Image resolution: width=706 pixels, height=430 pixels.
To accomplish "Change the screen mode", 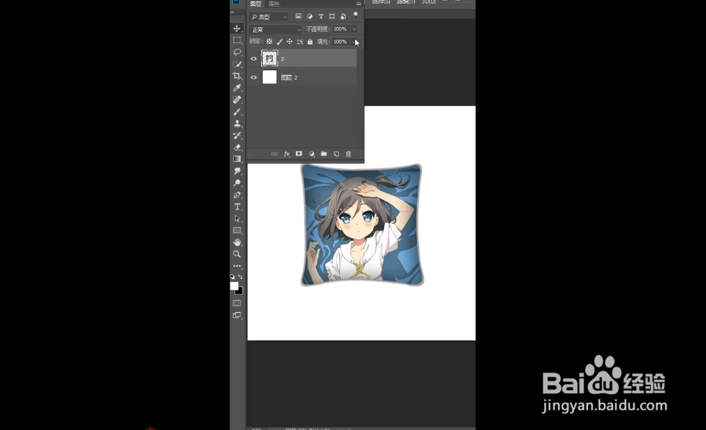I will pyautogui.click(x=237, y=315).
